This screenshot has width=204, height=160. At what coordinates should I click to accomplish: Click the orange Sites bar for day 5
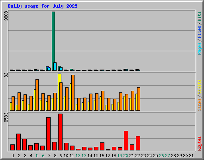37,95
